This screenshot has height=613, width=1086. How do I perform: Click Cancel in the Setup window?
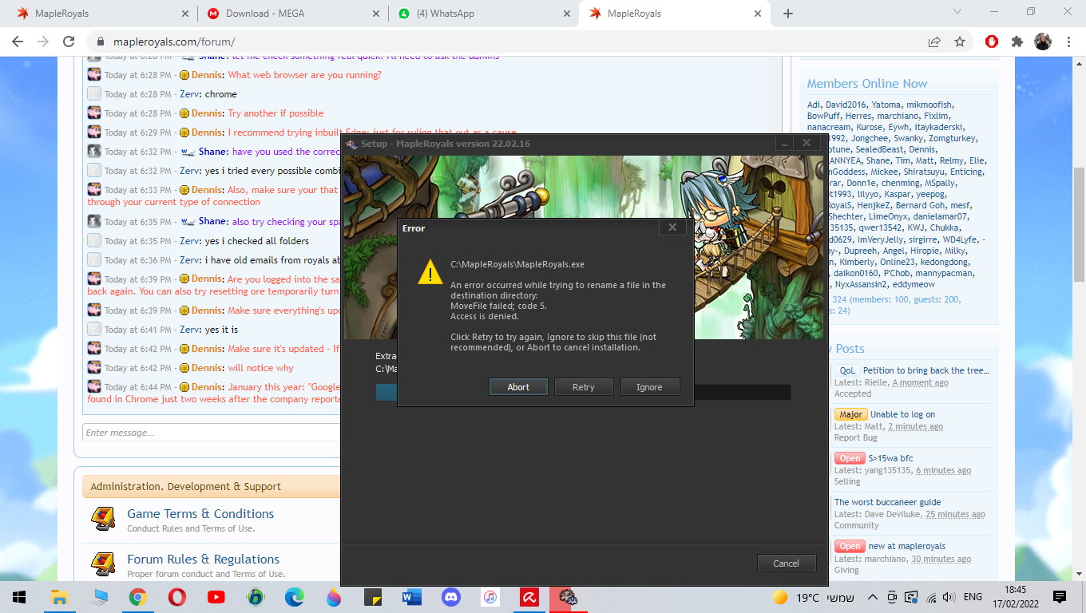tap(787, 563)
